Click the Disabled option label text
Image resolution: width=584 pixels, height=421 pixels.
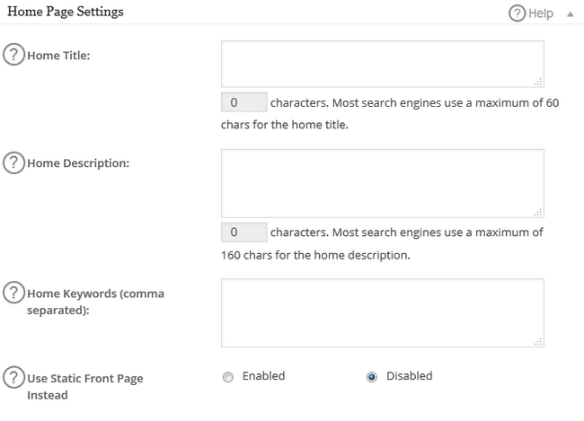[x=409, y=376]
